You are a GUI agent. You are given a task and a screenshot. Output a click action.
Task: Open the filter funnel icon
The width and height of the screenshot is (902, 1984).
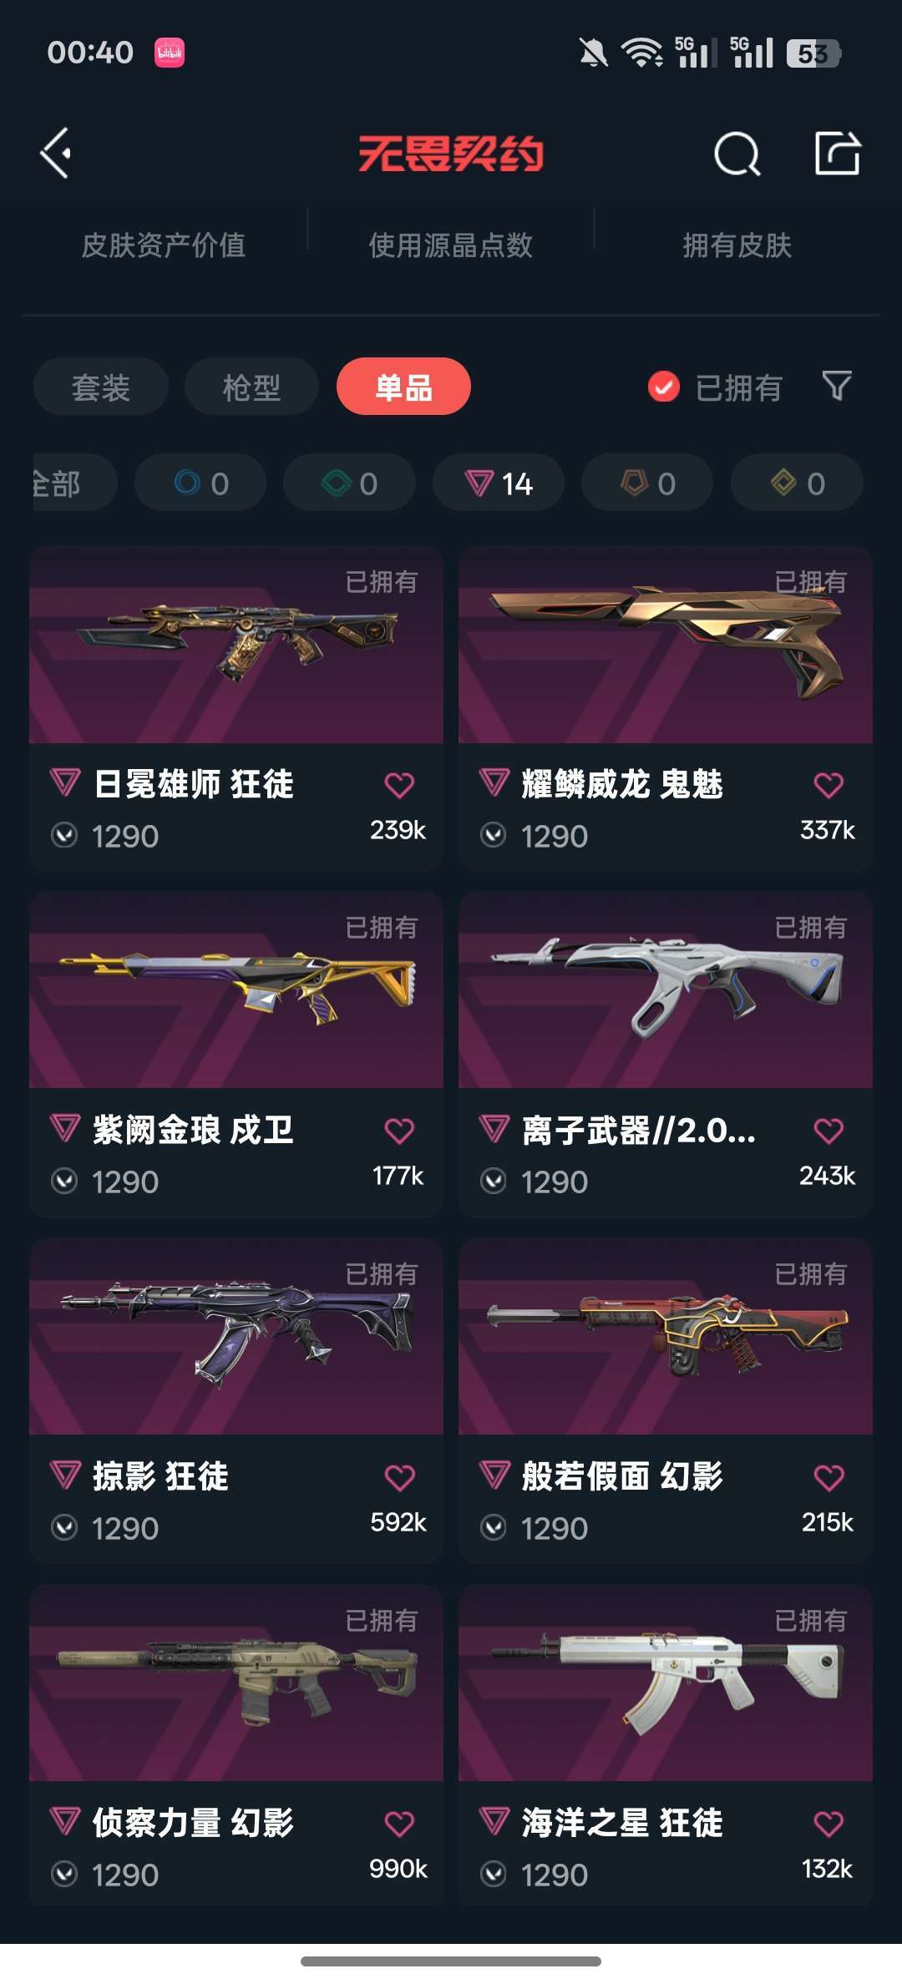(x=837, y=387)
